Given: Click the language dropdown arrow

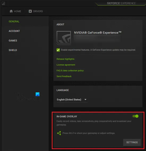Looking at the screenshot, I should pyautogui.click(x=85, y=100).
